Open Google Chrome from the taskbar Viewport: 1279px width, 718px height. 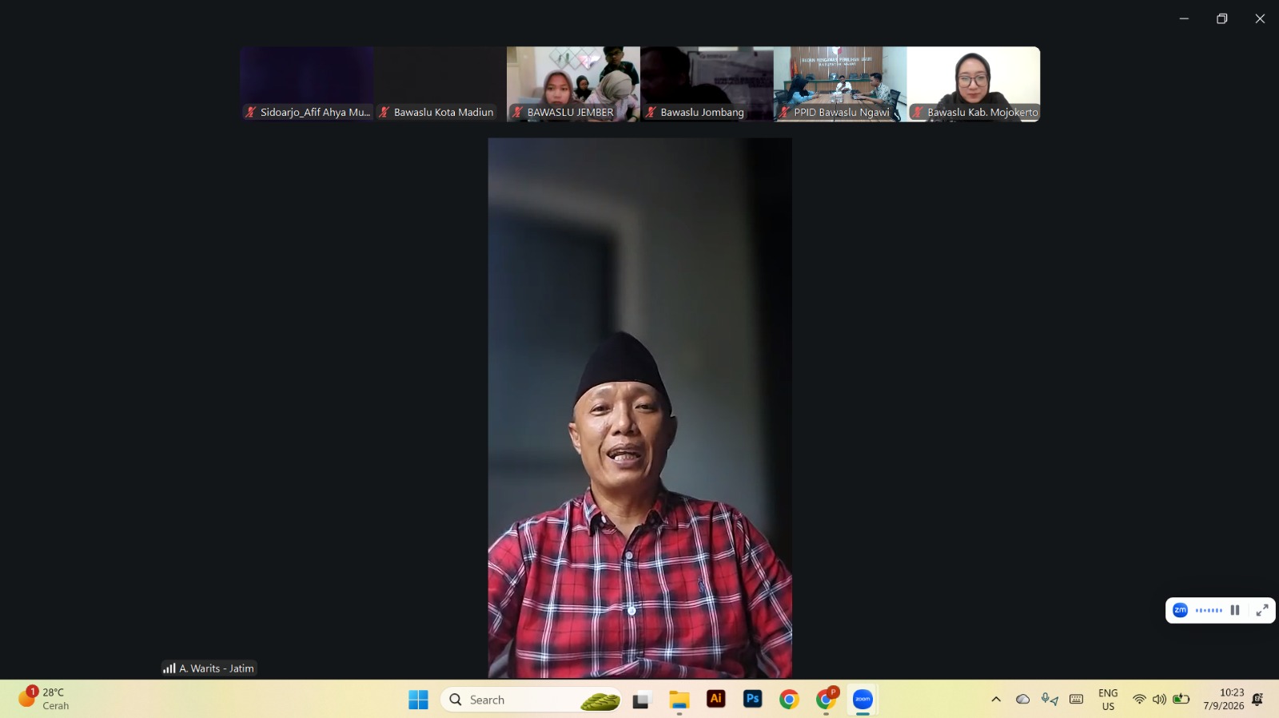[x=789, y=700]
